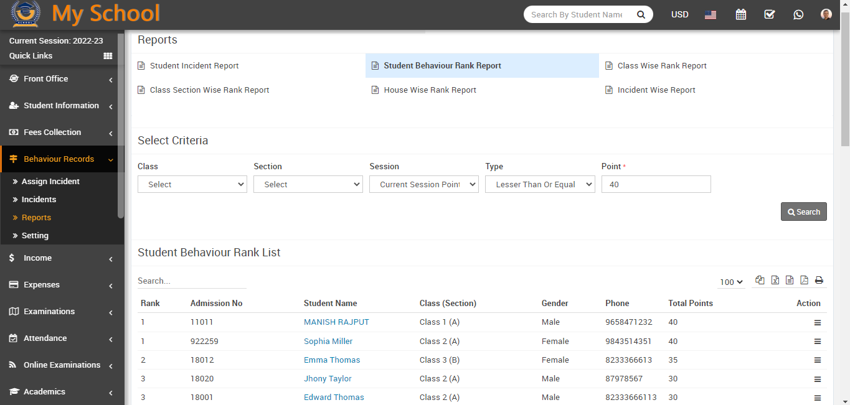Click the WhatsApp icon in top bar

798,14
